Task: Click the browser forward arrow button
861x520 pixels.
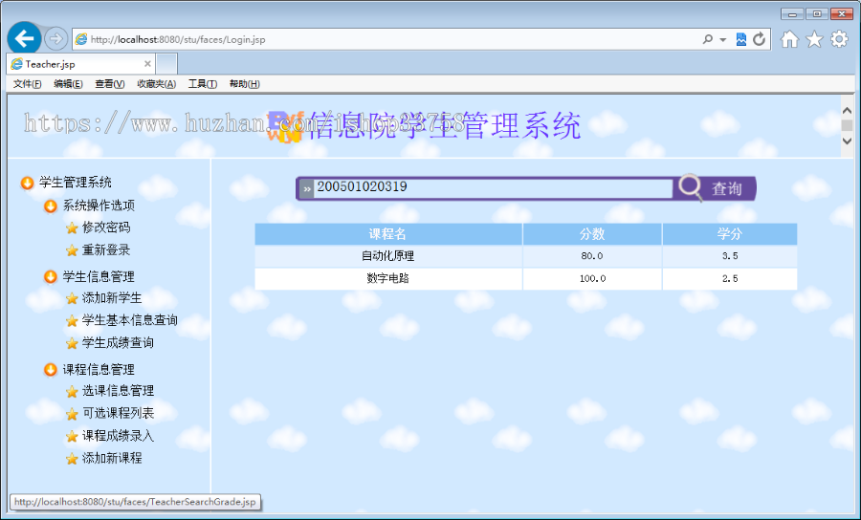Action: pyautogui.click(x=55, y=39)
